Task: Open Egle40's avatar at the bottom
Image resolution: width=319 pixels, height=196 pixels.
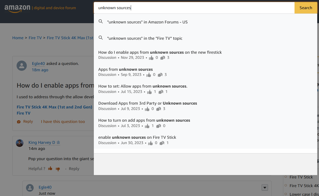Action: 30,188
